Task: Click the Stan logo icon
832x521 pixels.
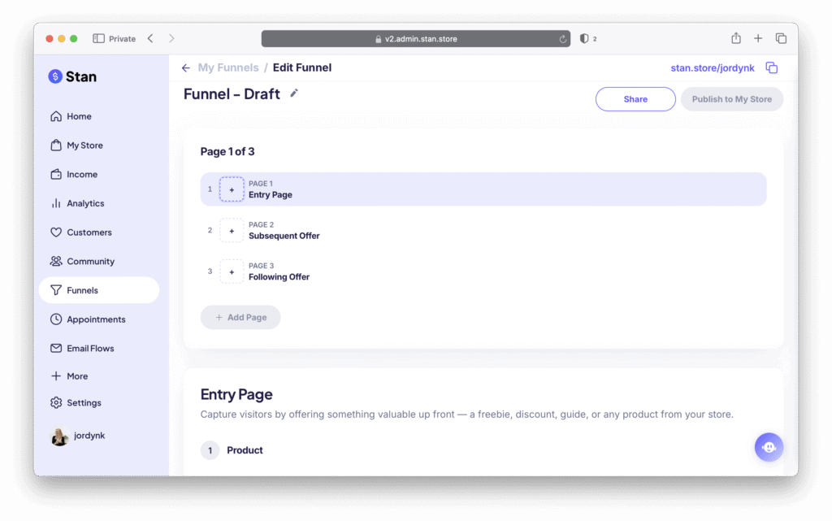Action: 55,76
